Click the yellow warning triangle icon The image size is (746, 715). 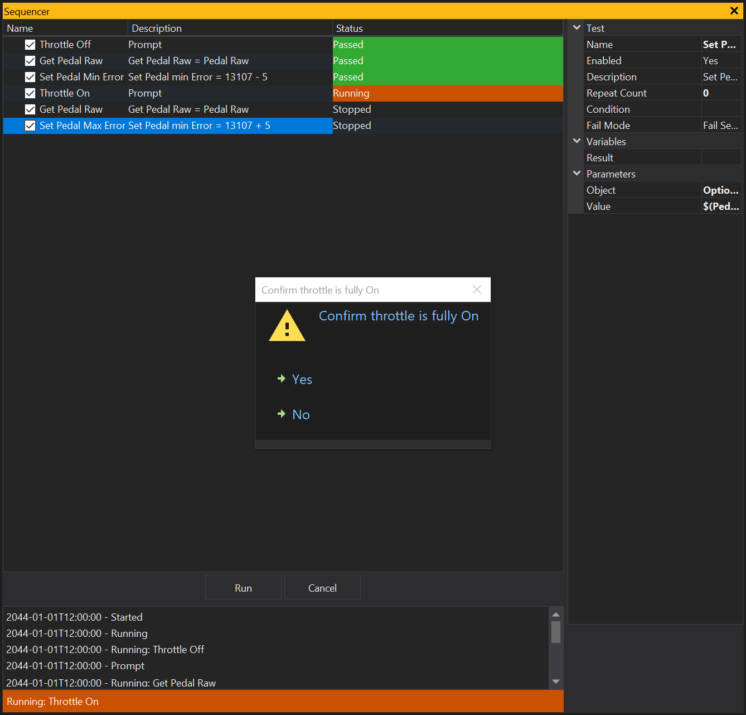(287, 327)
